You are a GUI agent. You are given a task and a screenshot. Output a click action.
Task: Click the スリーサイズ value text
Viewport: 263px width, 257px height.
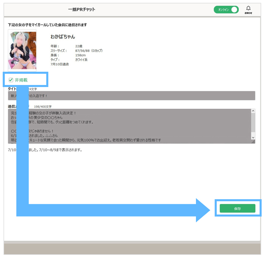pos(89,51)
